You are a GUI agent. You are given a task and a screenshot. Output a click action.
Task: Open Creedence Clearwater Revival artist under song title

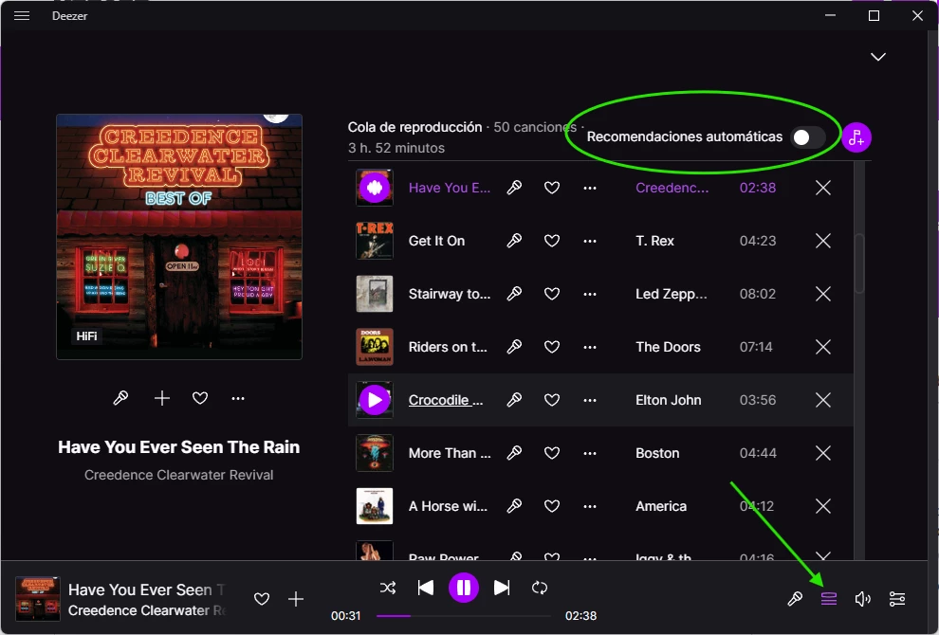pyautogui.click(x=178, y=475)
